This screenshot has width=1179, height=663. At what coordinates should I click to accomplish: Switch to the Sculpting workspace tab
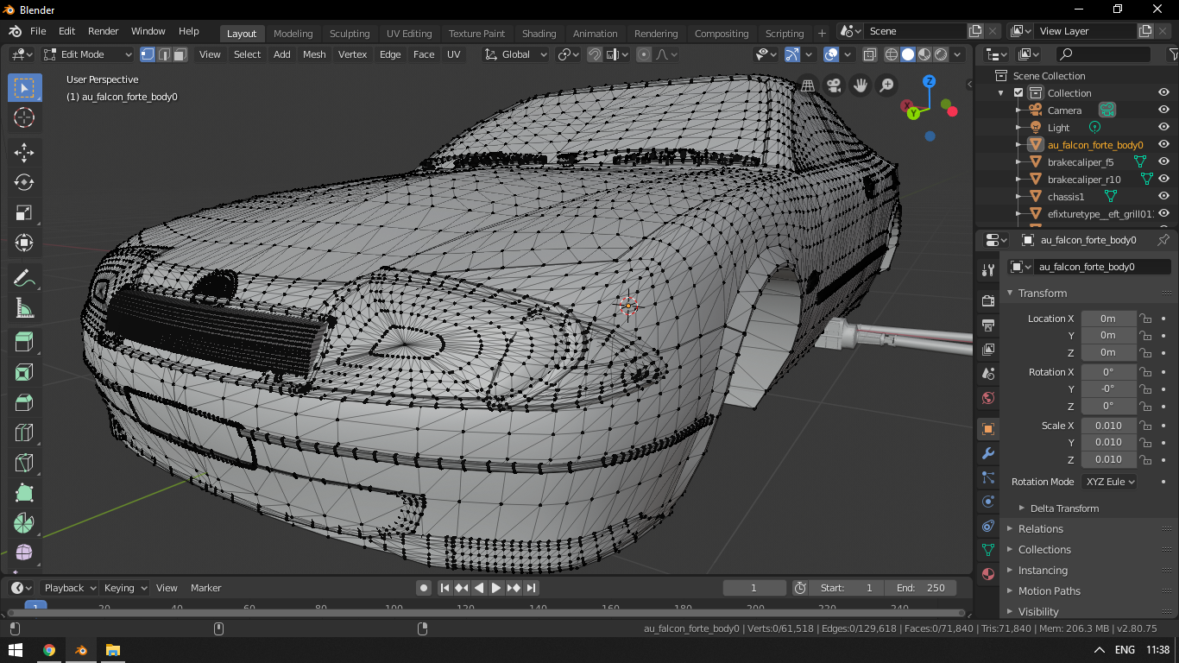click(350, 34)
